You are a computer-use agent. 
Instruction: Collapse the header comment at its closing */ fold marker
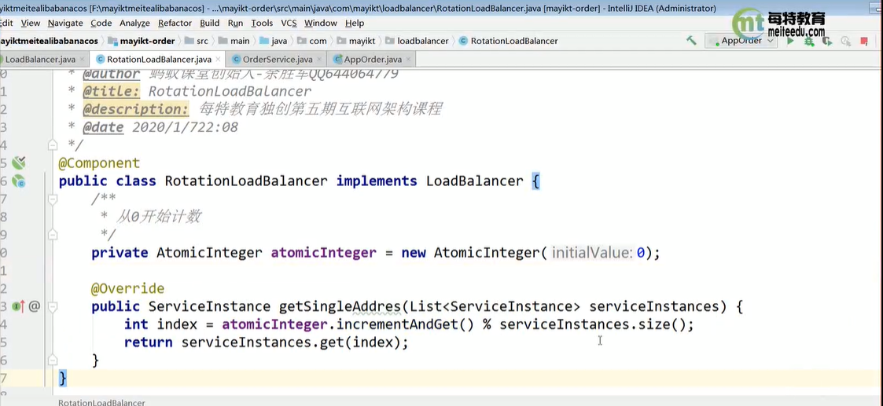point(53,145)
